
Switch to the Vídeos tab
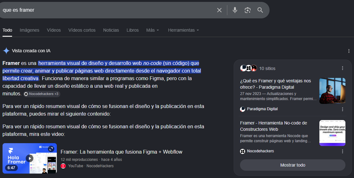click(54, 30)
